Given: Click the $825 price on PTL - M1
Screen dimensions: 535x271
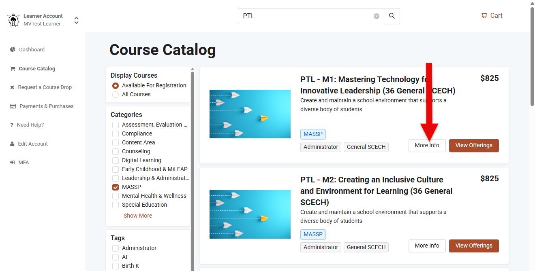Looking at the screenshot, I should pyautogui.click(x=490, y=78).
